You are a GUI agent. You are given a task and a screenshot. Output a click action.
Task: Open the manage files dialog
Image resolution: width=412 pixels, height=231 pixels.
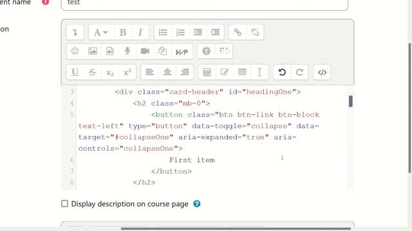click(x=162, y=51)
